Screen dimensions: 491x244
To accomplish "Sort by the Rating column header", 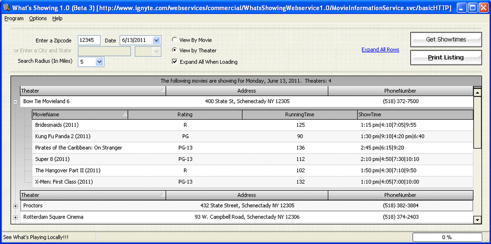I will 185,115.
